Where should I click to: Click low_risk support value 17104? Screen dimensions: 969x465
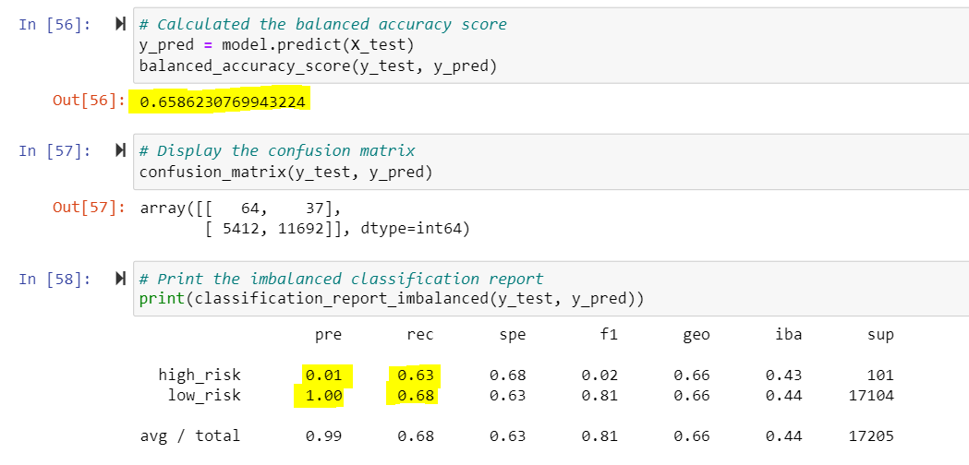[x=871, y=395]
